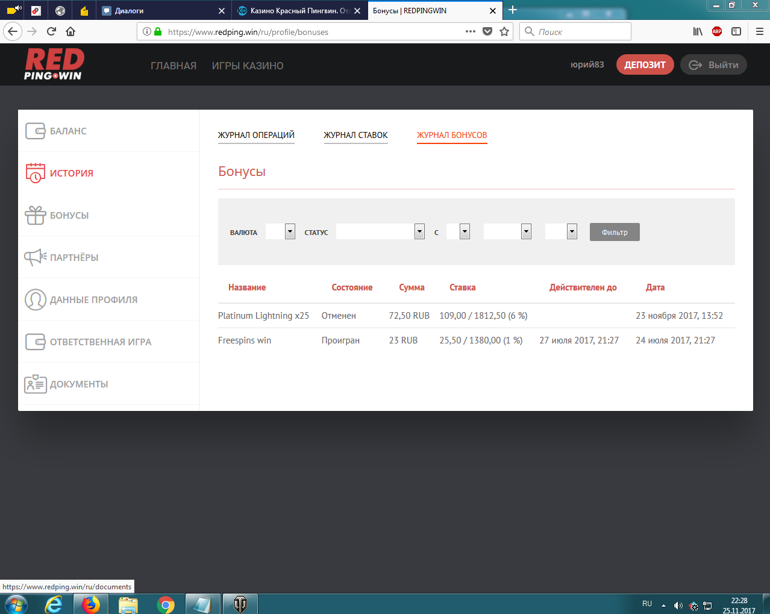Screen dimensions: 770x614
Task: Click the Проигран status cell
Action: [x=340, y=340]
